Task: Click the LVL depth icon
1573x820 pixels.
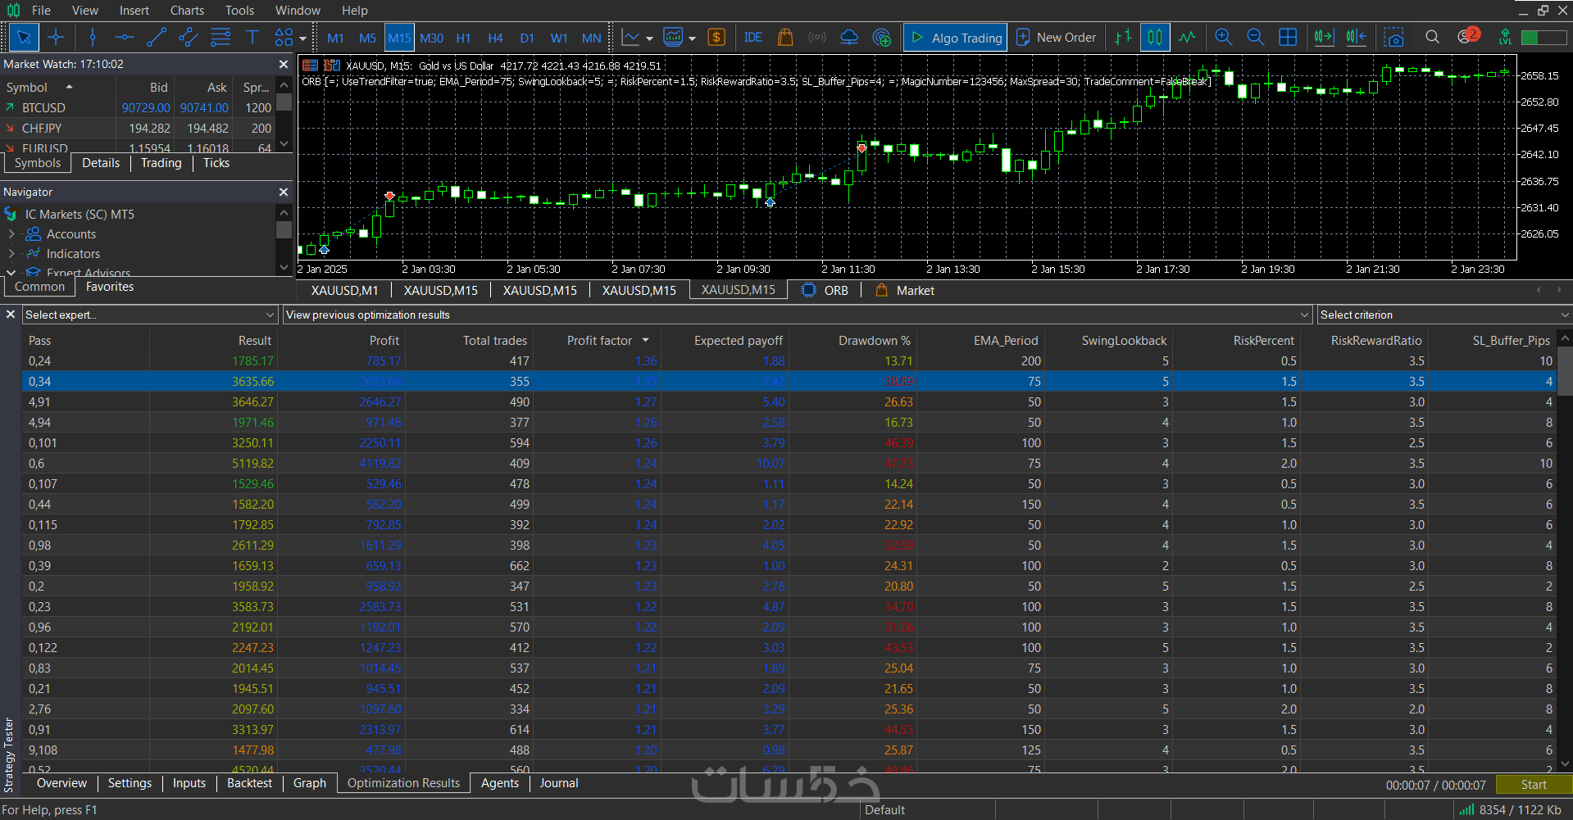Action: tap(1505, 38)
